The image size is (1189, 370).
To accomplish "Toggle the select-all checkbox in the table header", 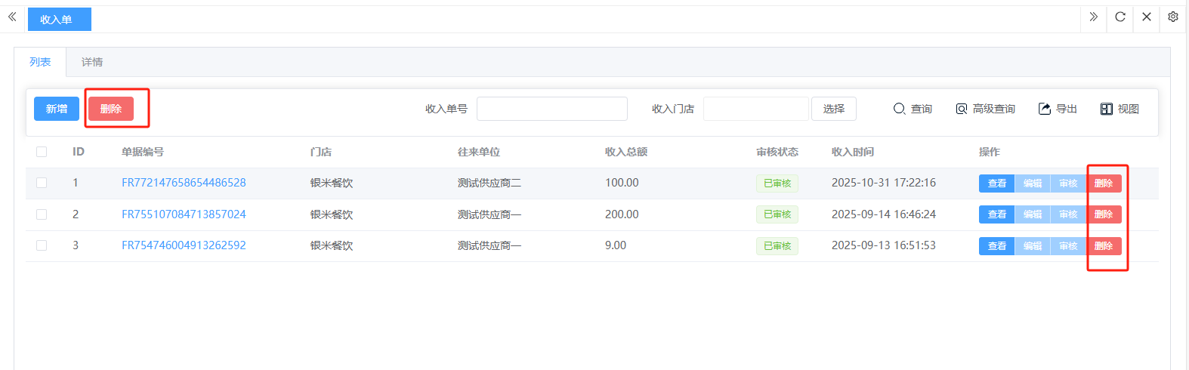I will (x=42, y=152).
